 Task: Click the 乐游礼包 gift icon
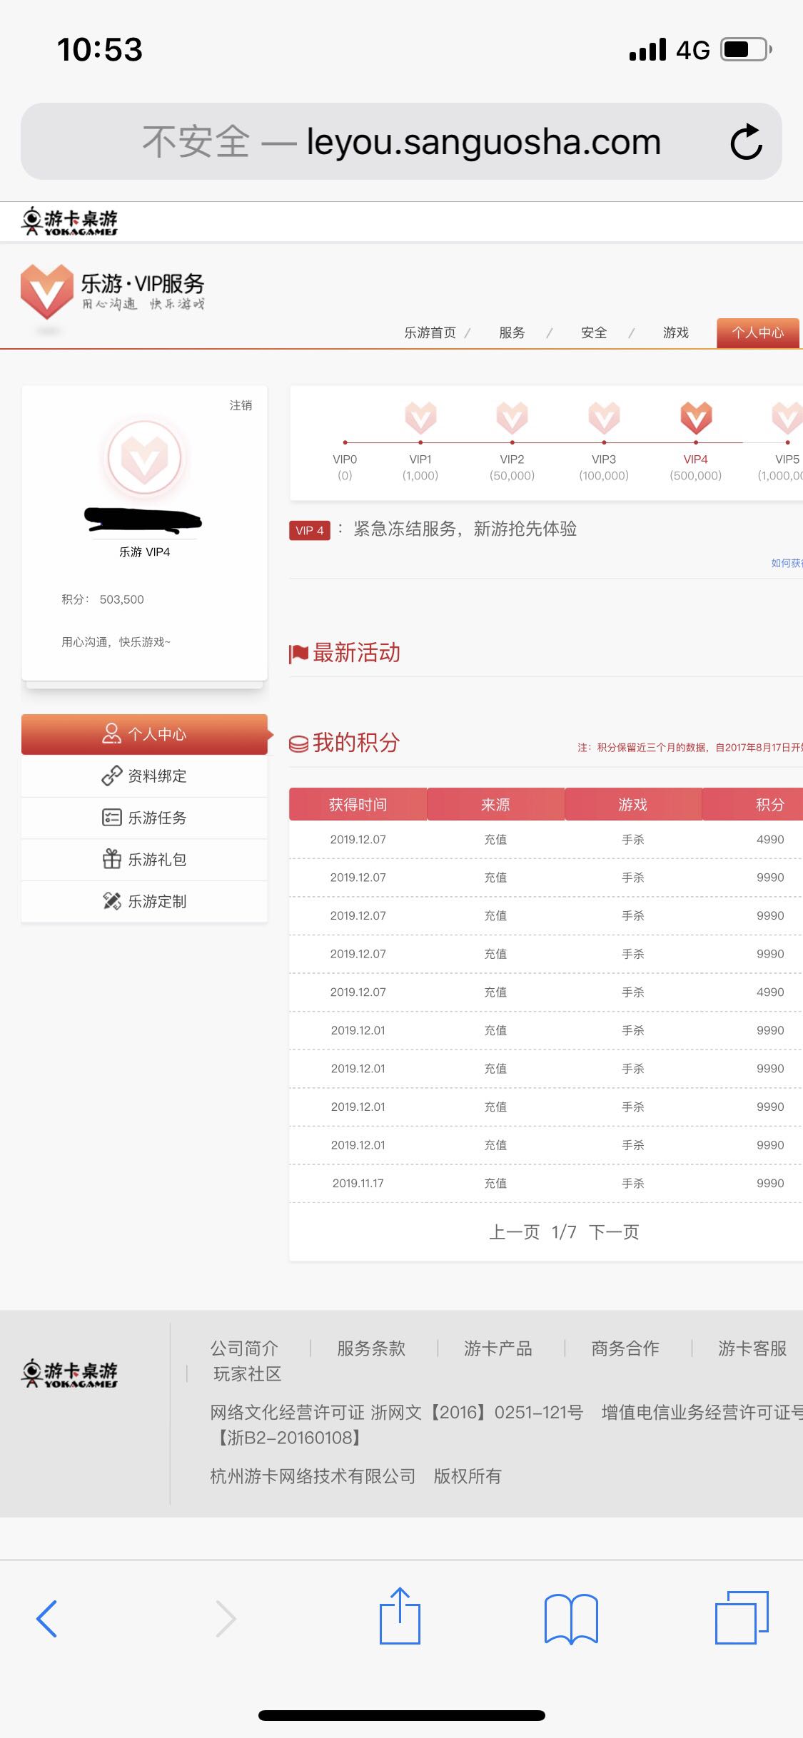112,859
